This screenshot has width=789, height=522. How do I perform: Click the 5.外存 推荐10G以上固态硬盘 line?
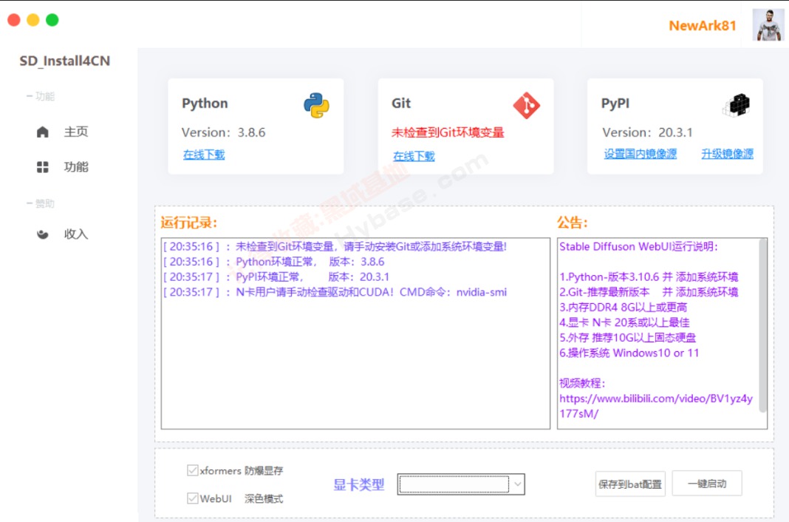[627, 337]
